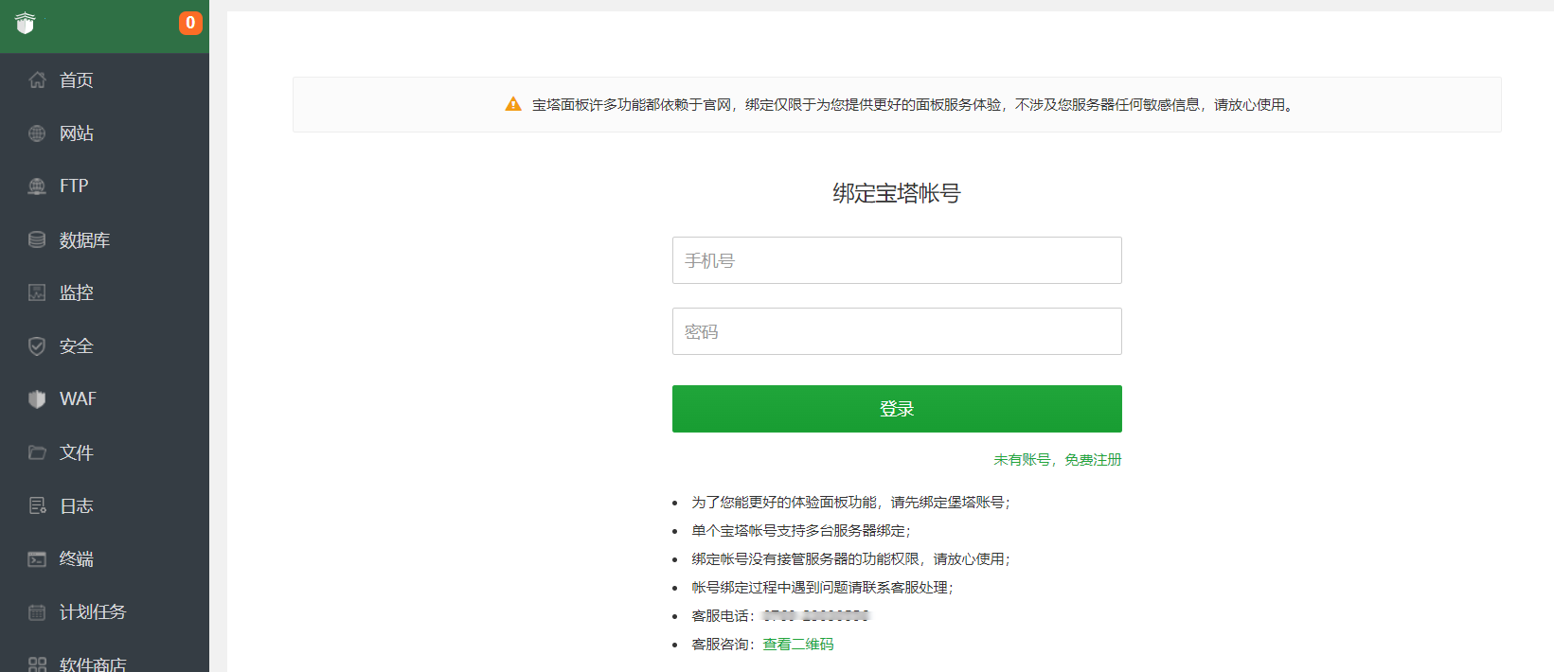
Task: Click the folder icon beside 文件
Action: click(37, 452)
